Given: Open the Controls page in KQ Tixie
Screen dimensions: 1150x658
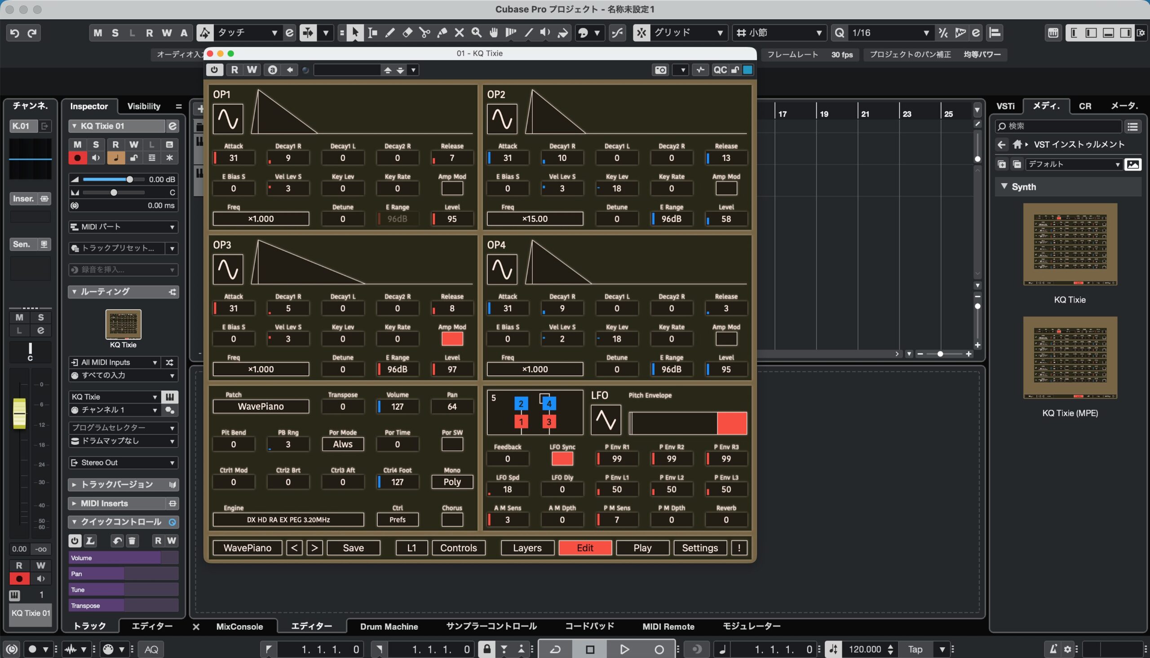Looking at the screenshot, I should click(x=459, y=548).
